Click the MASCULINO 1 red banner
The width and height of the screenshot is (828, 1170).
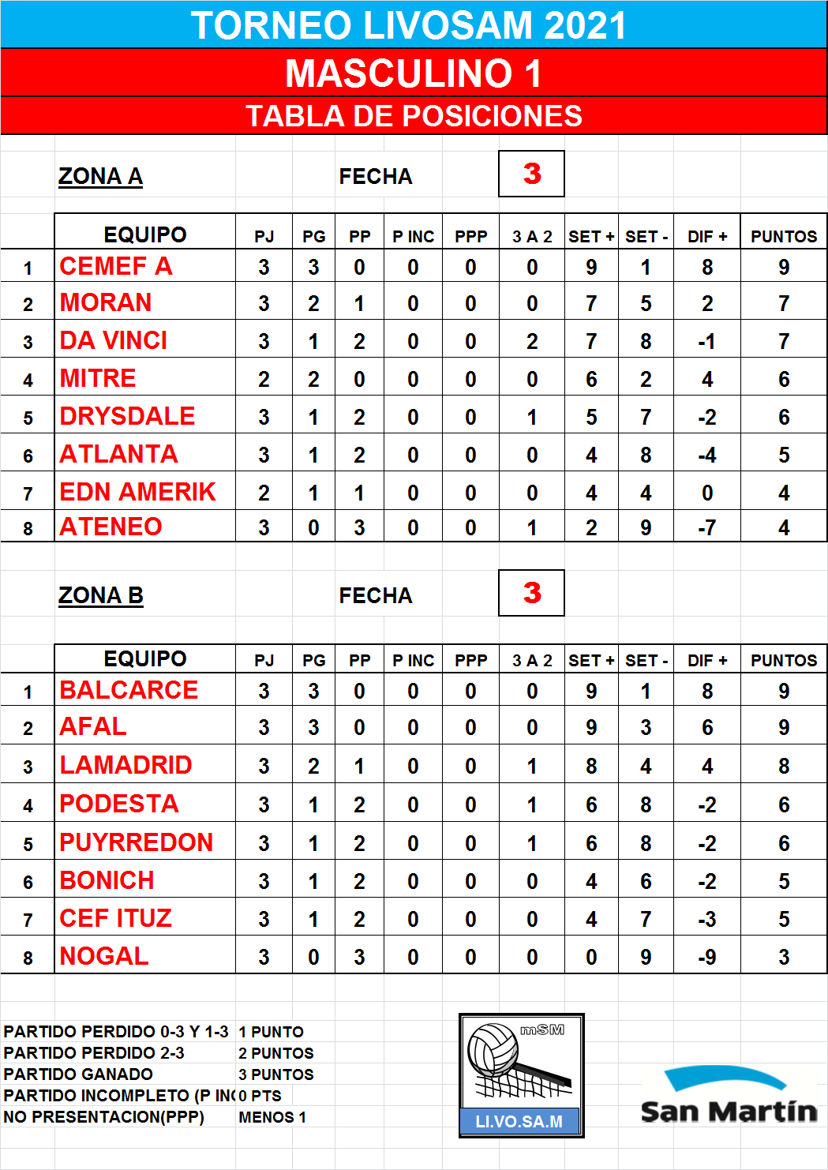click(414, 73)
